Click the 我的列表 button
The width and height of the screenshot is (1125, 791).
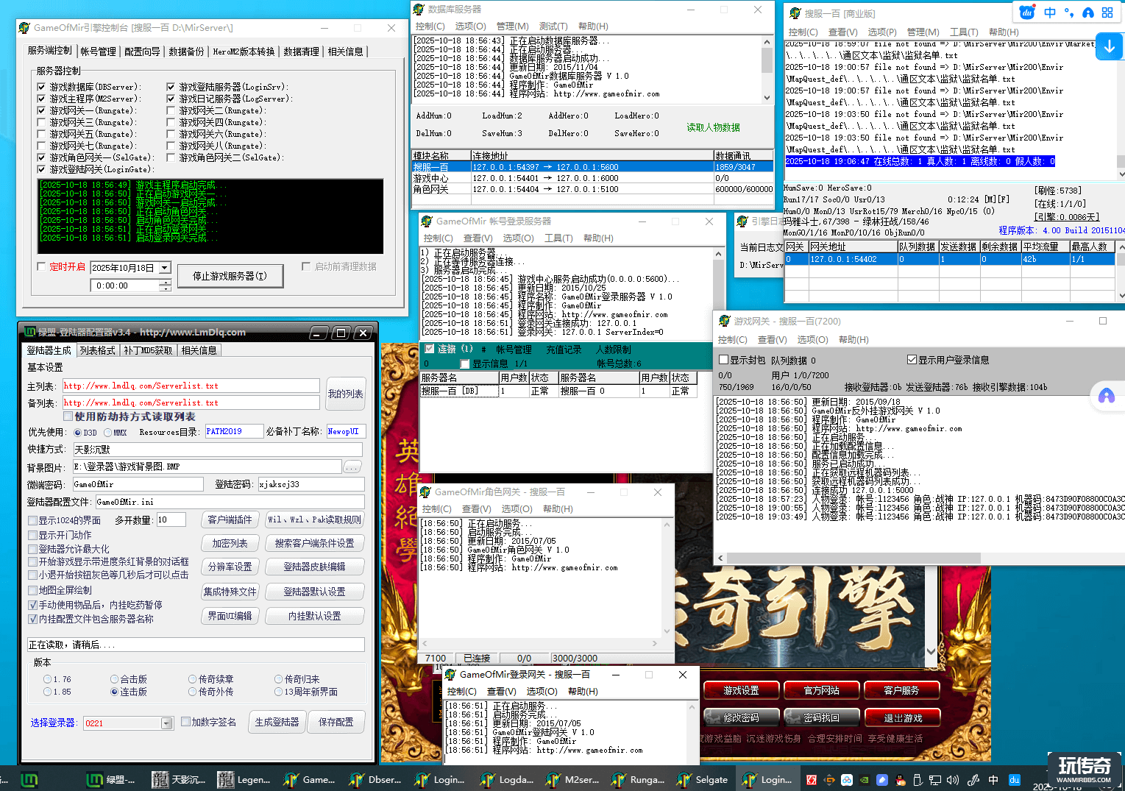345,394
